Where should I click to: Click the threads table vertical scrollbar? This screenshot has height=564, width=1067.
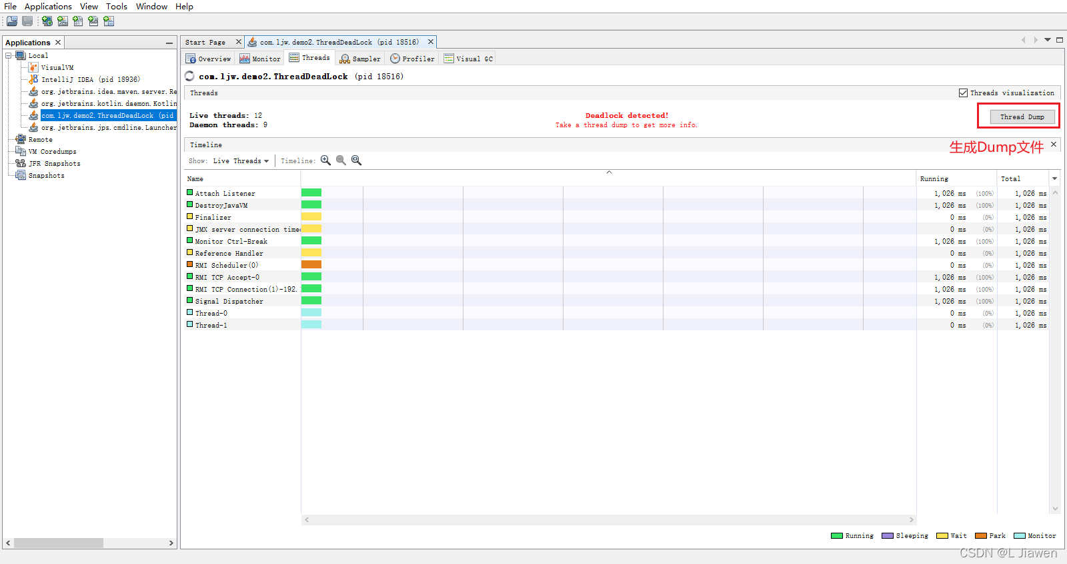coord(1055,350)
